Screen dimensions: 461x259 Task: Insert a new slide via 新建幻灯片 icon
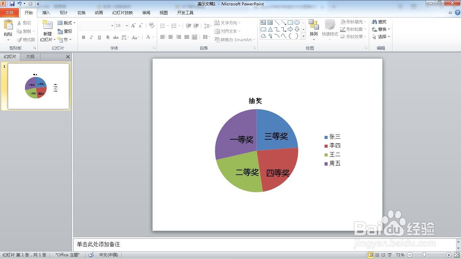47,25
